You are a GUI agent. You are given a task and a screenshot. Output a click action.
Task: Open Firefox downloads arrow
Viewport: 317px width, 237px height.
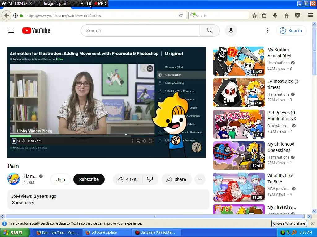pos(275,15)
